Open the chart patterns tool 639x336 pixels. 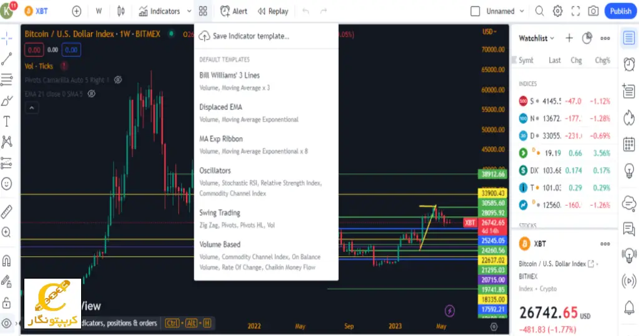point(6,142)
